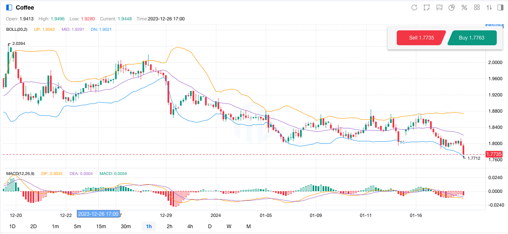508x234 pixels.
Task: Select the 1h timeframe option
Action: click(x=149, y=227)
